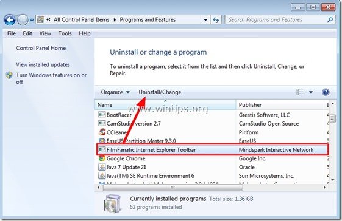The height and width of the screenshot is (221, 342).
Task: Sort list by Name column header
Action: click(165, 105)
